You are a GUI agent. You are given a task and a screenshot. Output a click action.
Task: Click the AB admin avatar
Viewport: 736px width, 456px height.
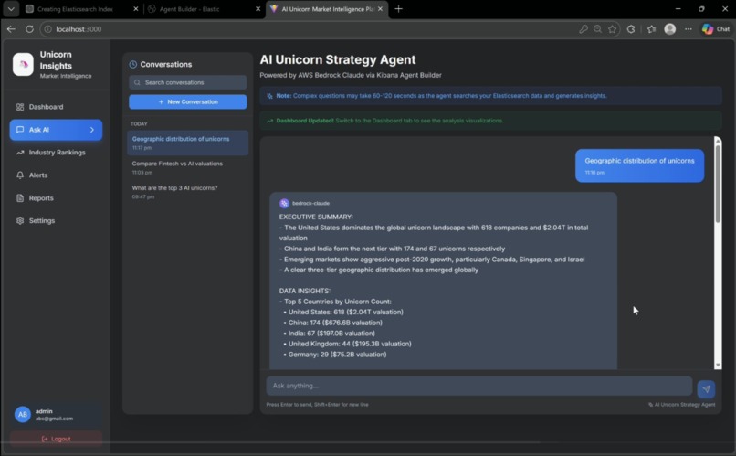click(x=23, y=414)
